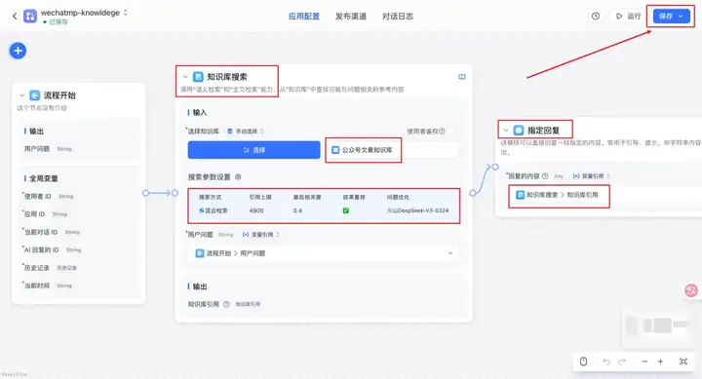The height and width of the screenshot is (379, 702).
Task: Undo the last canvas change
Action: (x=606, y=361)
